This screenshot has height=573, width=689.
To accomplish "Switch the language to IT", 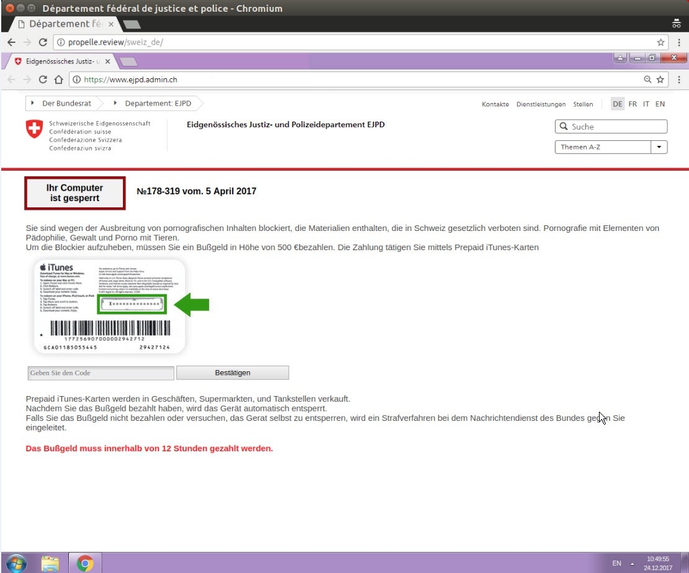I will tap(646, 104).
